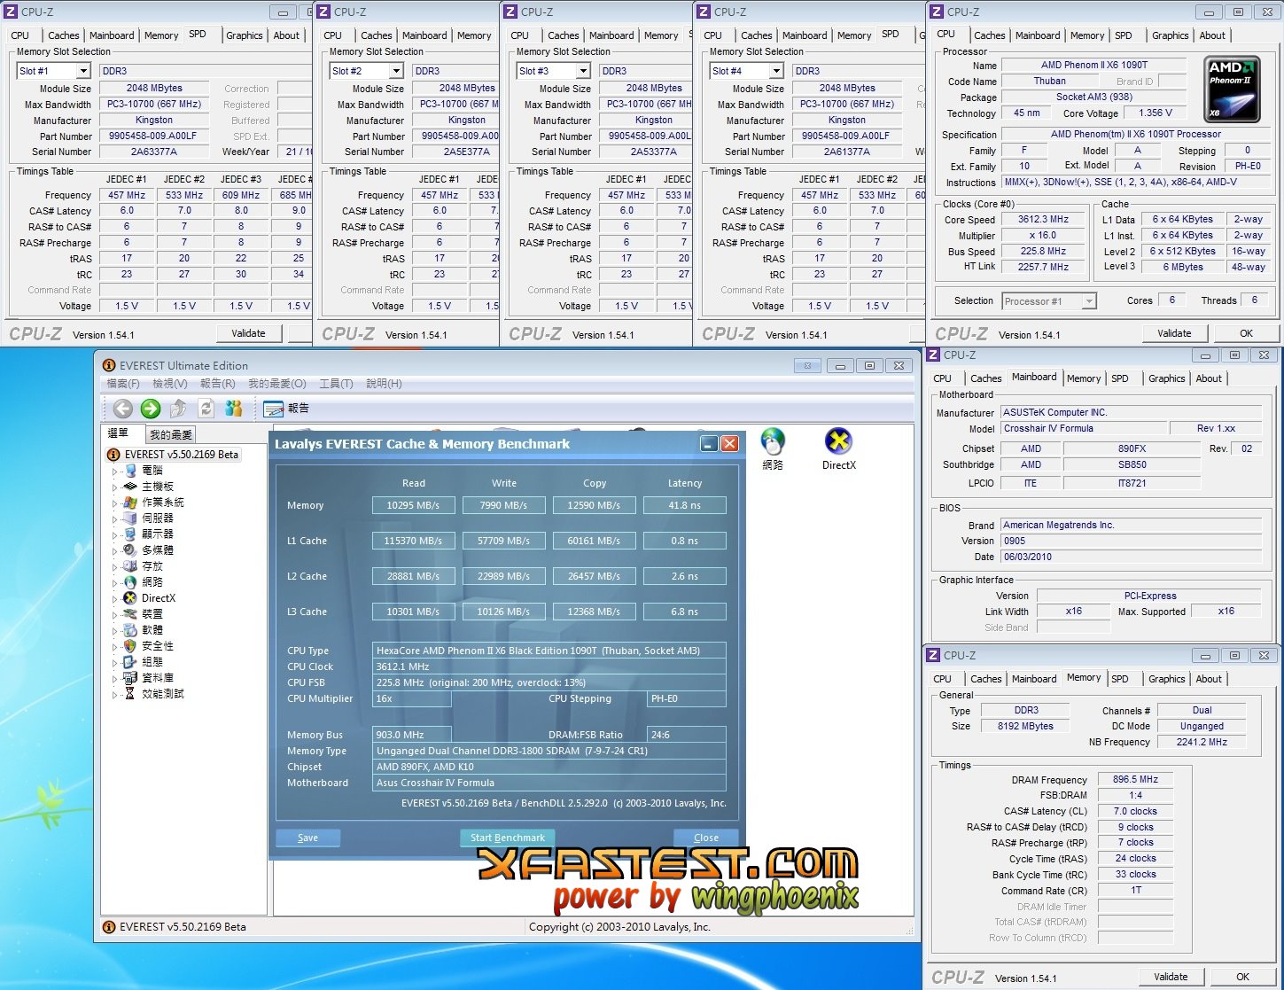
Task: Go back with EVEREST toolbar back arrow
Action: click(123, 408)
